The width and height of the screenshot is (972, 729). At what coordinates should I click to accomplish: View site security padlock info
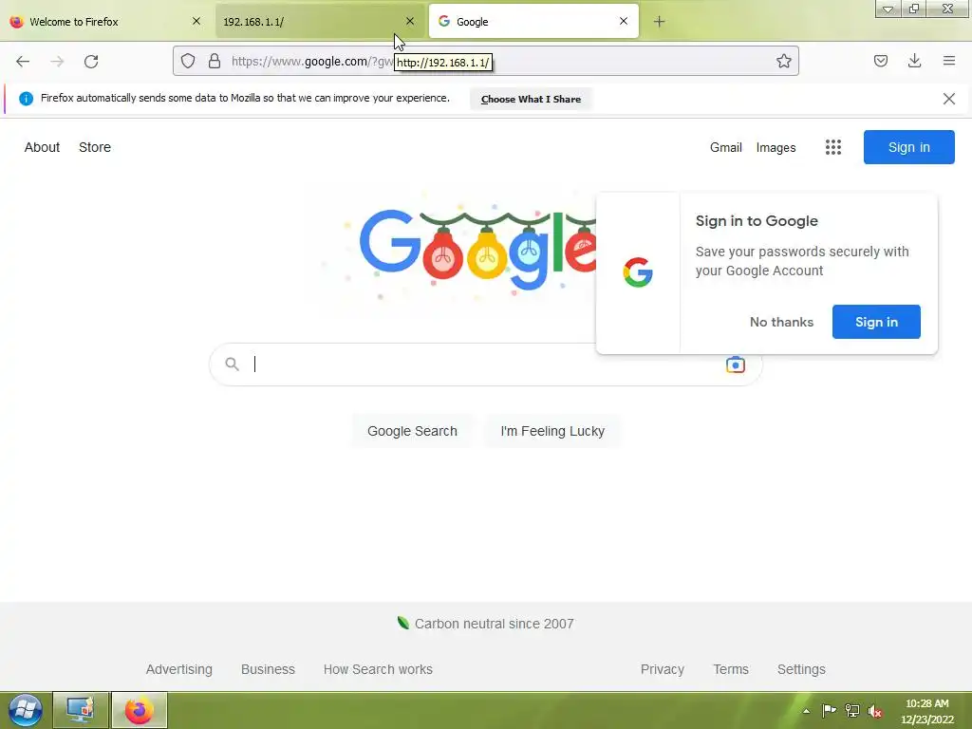tap(215, 61)
